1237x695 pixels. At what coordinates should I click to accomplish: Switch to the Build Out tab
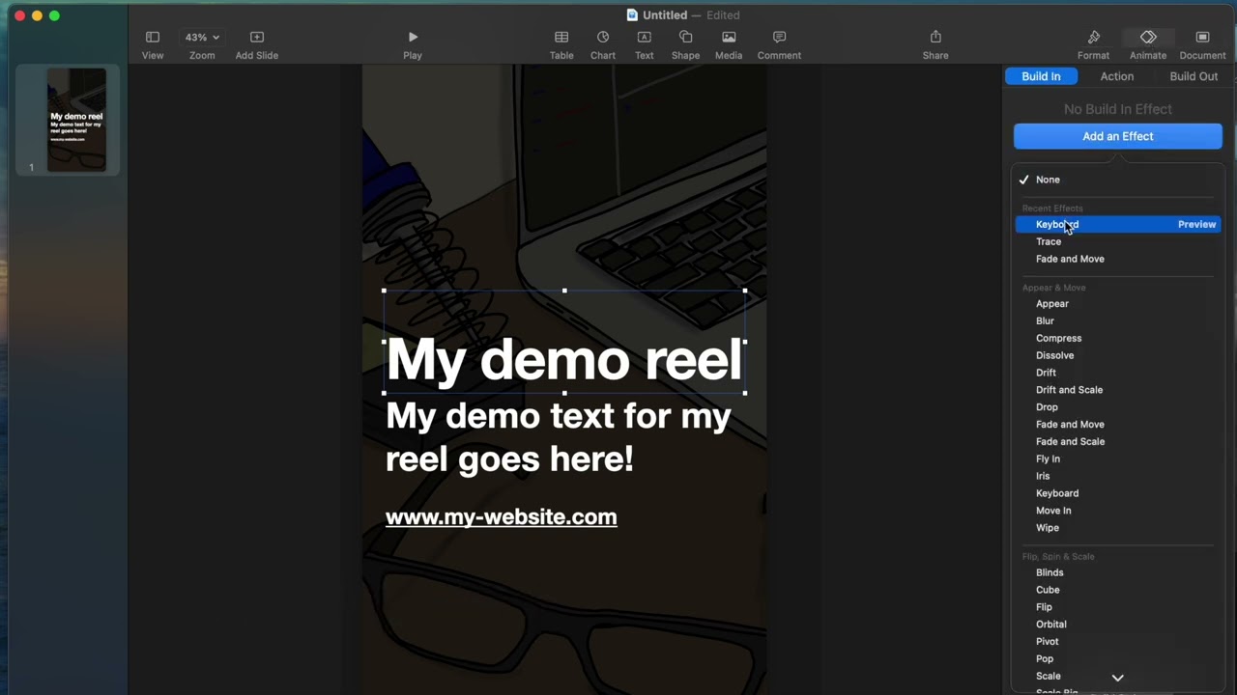point(1194,76)
